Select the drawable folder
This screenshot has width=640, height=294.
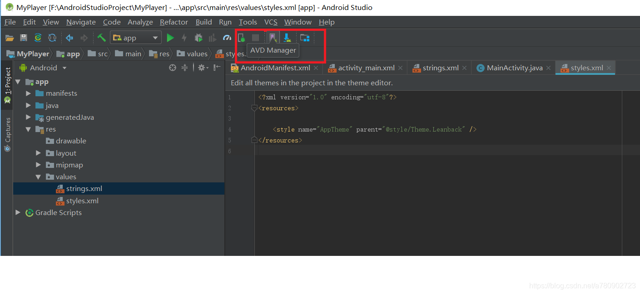65,141
